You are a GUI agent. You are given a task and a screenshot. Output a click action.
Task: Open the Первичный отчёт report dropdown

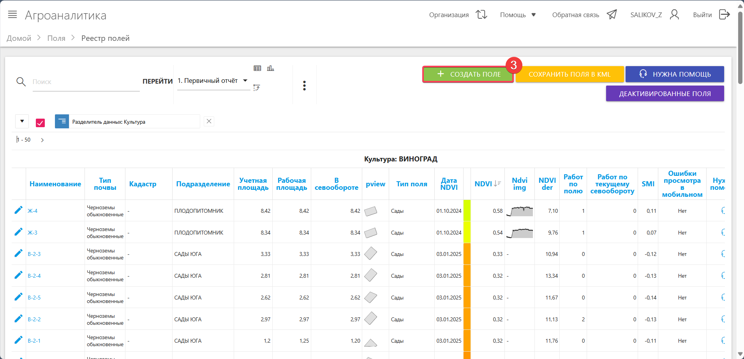pyautogui.click(x=213, y=81)
